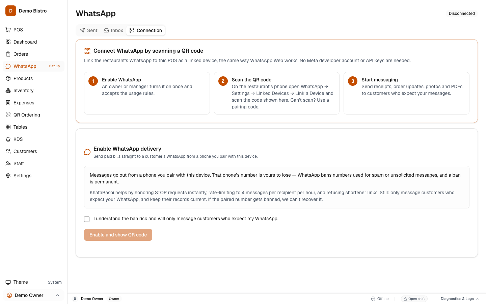Select the KDS chef hat icon
The height and width of the screenshot is (304, 486).
(x=8, y=139)
